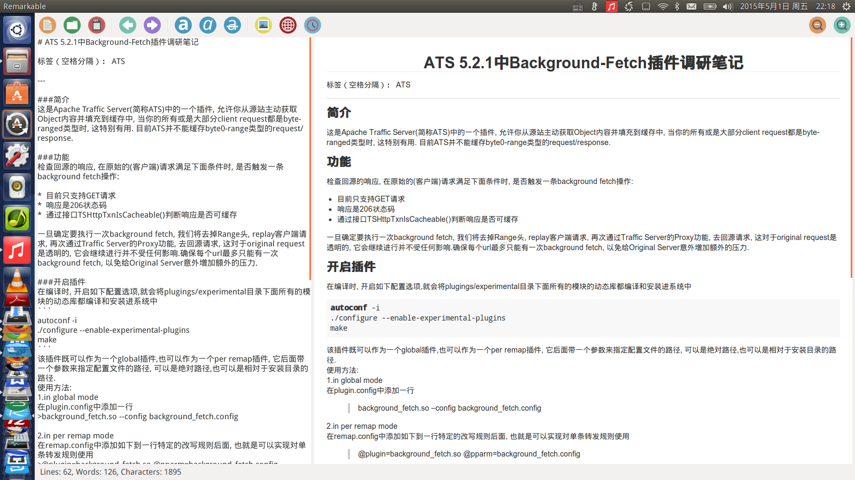The width and height of the screenshot is (855, 480).
Task: Open the Bluetooth indicator menu
Action: point(677,6)
